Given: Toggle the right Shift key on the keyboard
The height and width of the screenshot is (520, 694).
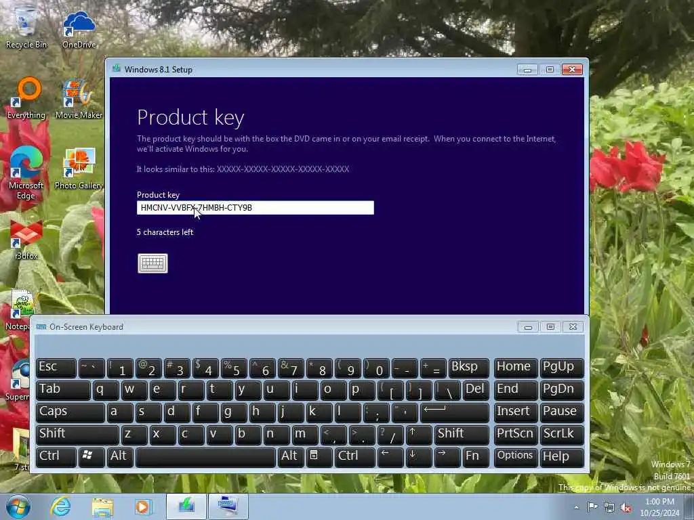Looking at the screenshot, I should (462, 434).
